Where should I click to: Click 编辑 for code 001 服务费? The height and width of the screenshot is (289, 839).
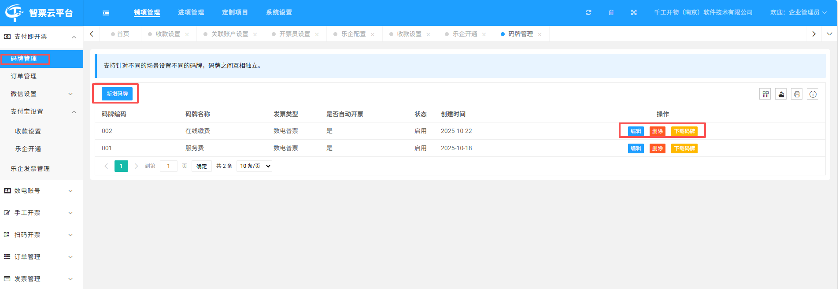(x=636, y=148)
